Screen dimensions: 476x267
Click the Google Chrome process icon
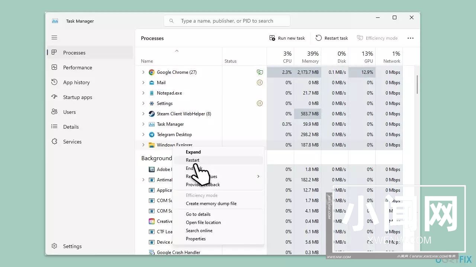click(x=152, y=72)
